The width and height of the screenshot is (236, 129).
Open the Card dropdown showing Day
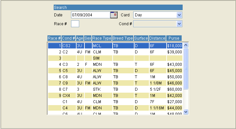pos(158,15)
